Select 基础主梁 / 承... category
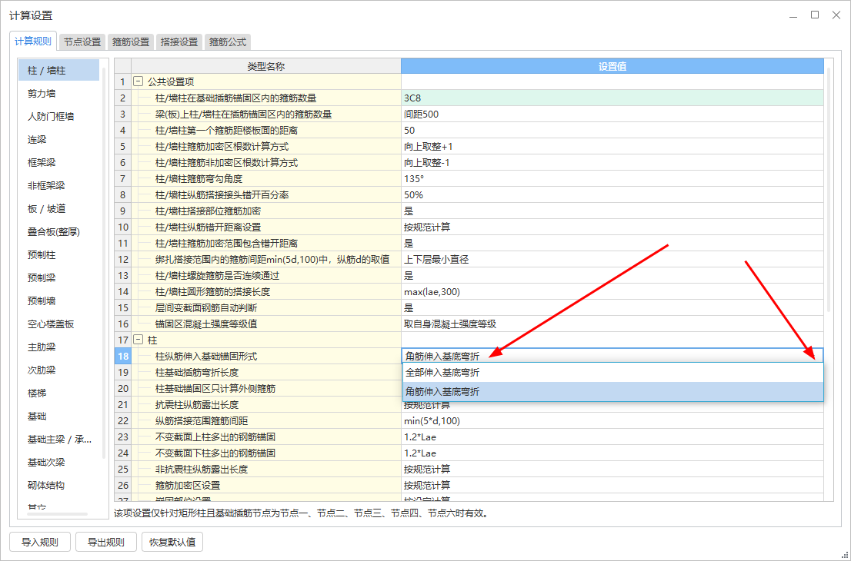Image resolution: width=851 pixels, height=561 pixels. pos(59,439)
